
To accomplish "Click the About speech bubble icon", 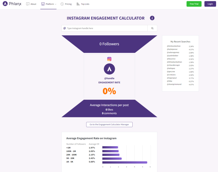I will (x=28, y=4).
